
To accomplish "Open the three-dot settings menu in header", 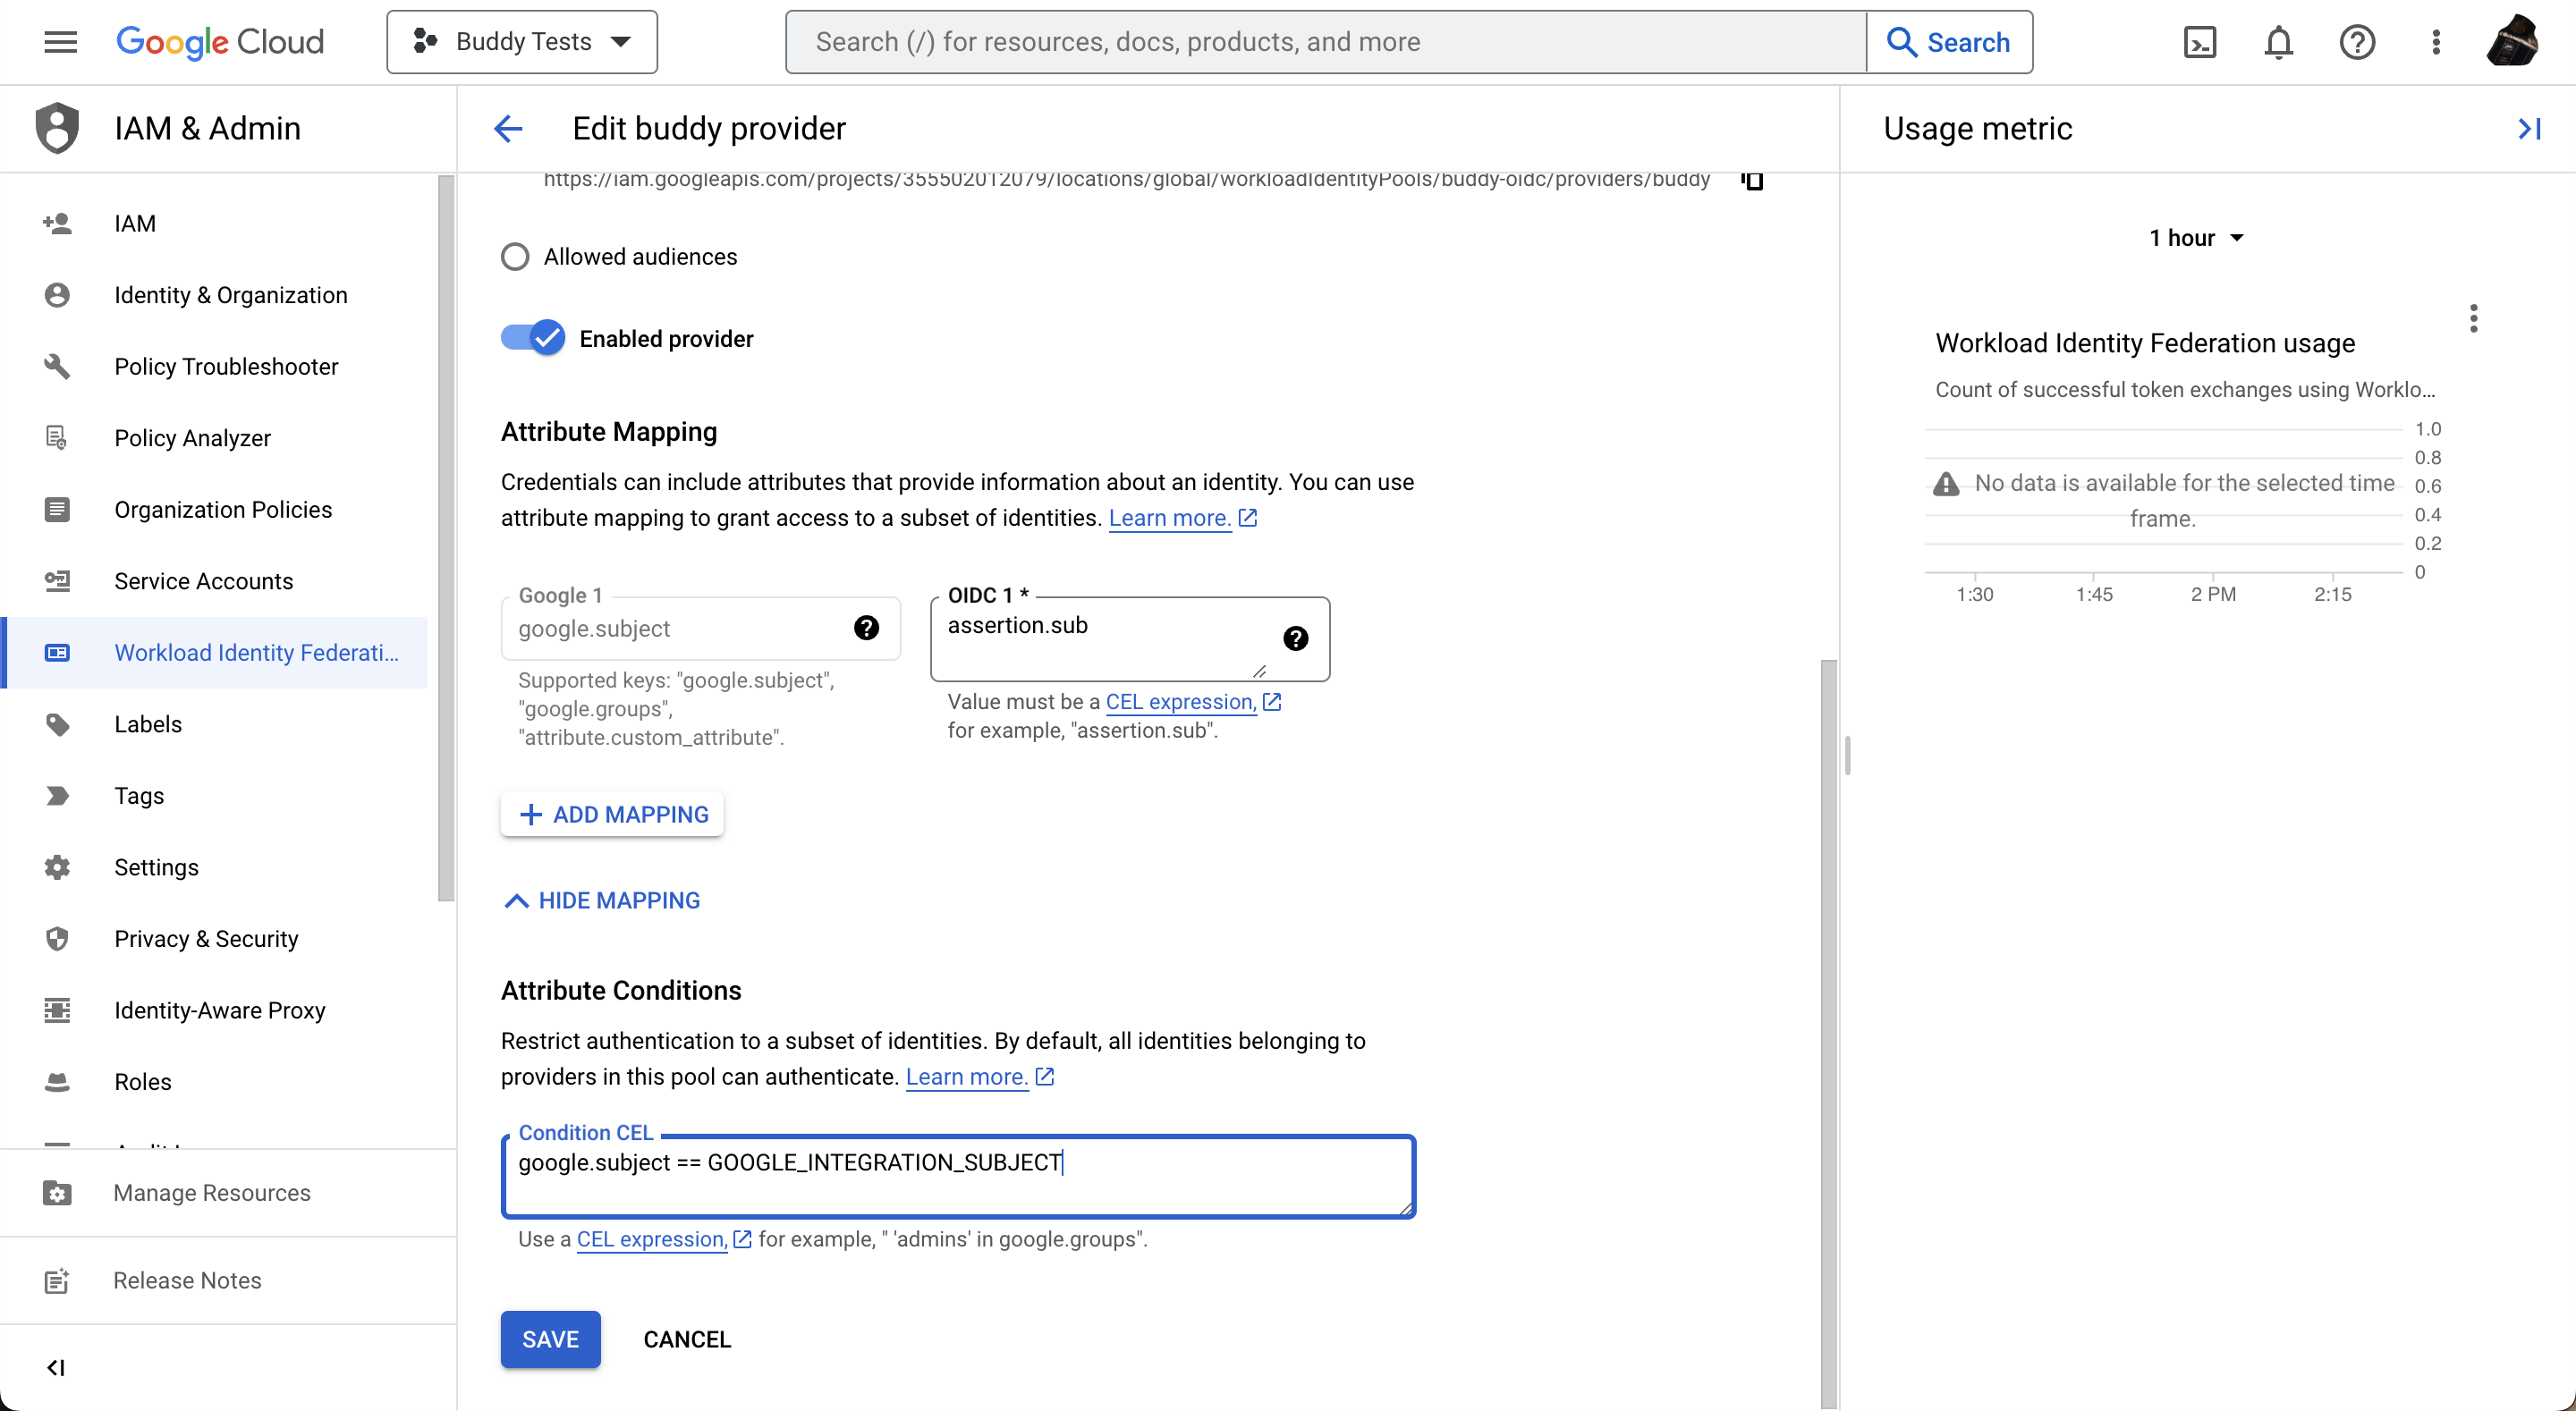I will coord(2436,42).
